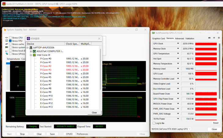Click the GPU-Z title bar logo icon
The image size is (223, 138).
[153, 33]
